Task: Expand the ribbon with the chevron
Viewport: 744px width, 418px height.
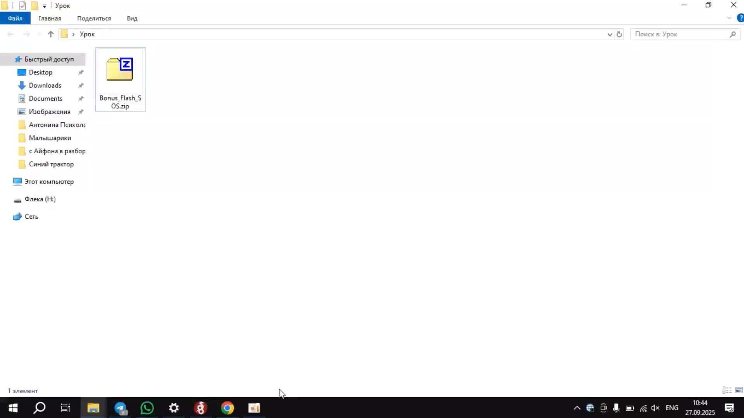Action: pyautogui.click(x=729, y=18)
